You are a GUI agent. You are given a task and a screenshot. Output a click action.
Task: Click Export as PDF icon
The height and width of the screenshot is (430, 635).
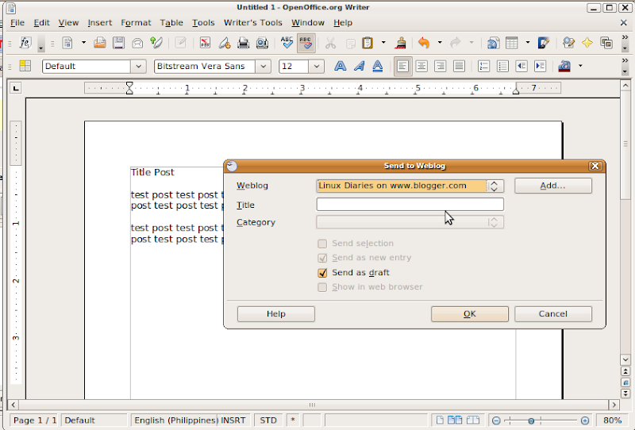pyautogui.click(x=205, y=43)
